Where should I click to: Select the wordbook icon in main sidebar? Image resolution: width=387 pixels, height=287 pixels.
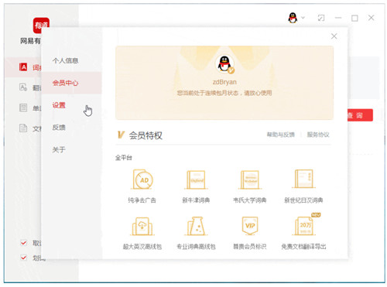click(23, 108)
